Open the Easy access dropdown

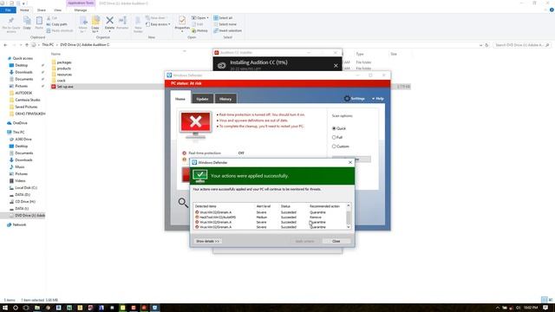(158, 24)
